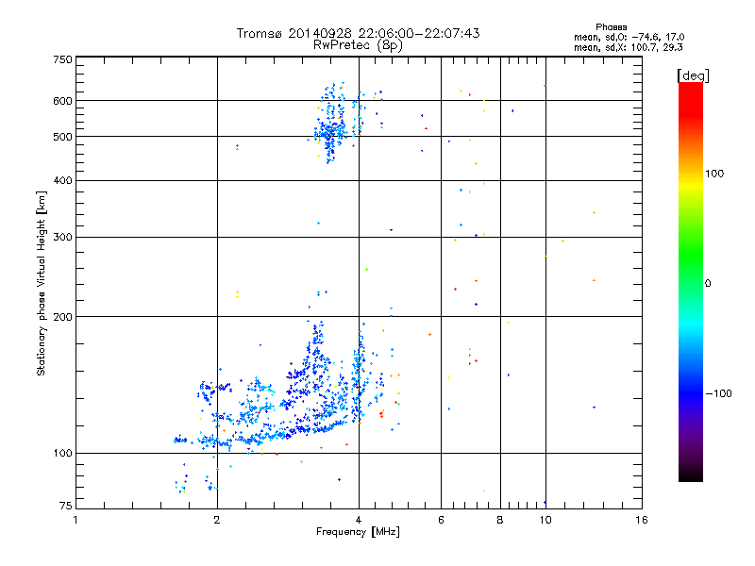
Task: Click the colorbar label '100'
Action: pos(714,174)
